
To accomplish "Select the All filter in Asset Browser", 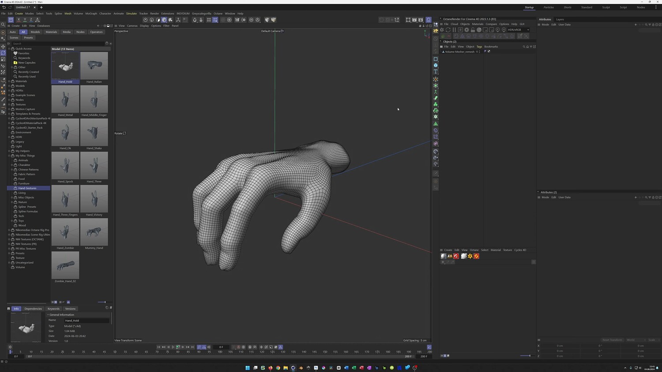I will [x=23, y=32].
